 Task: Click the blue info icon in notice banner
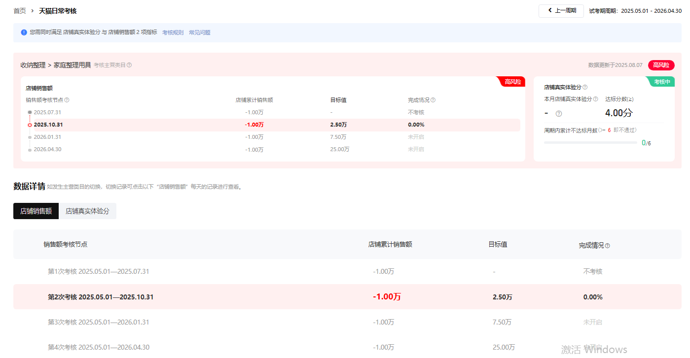click(24, 33)
